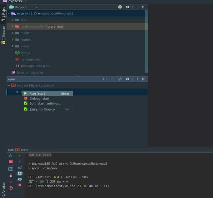The width and height of the screenshot is (213, 198).
Task: Open npm panel options (three dots)
Action: coord(137,79)
